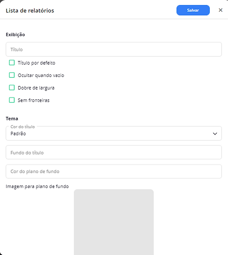Click the Título por defeito label text
The image size is (228, 255).
coord(37,63)
